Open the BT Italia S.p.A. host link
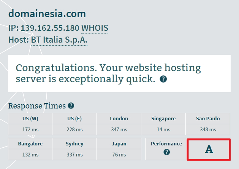The height and width of the screenshot is (169, 239). click(x=59, y=40)
